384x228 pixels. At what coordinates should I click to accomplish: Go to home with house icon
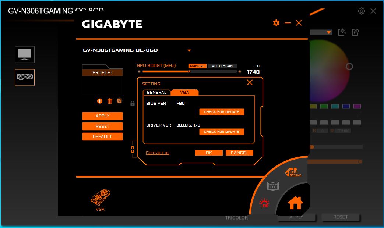coord(295,203)
